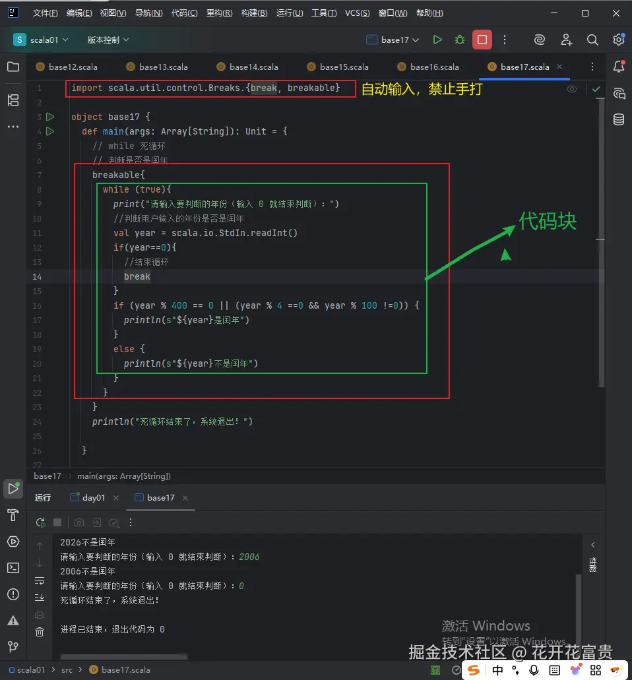Close the base17.scala editor tab
The width and height of the screenshot is (632, 680).
[x=559, y=67]
